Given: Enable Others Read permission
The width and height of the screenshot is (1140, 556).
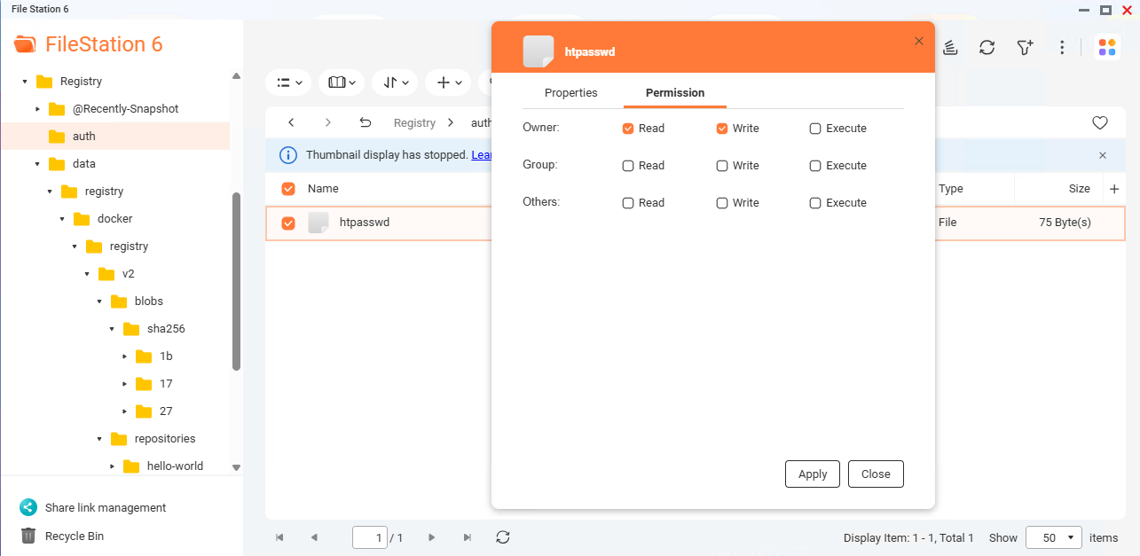Looking at the screenshot, I should 628,203.
